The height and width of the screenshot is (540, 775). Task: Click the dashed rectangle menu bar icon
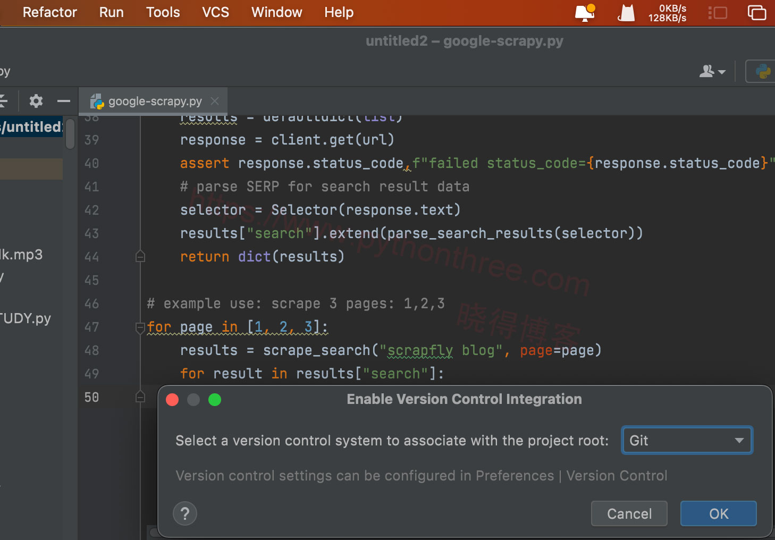click(718, 12)
